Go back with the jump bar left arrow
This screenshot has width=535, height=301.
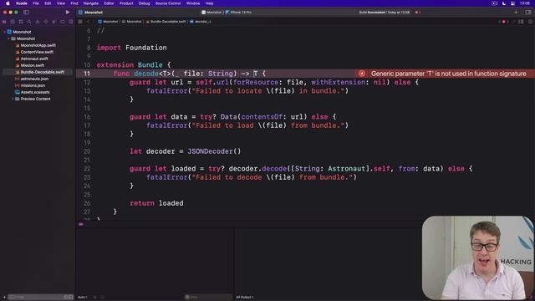click(88, 22)
